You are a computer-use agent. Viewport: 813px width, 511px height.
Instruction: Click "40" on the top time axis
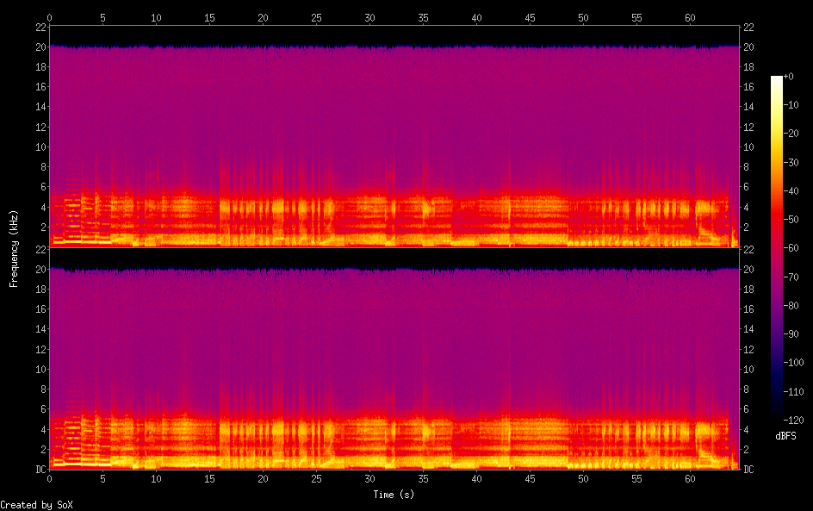[476, 17]
